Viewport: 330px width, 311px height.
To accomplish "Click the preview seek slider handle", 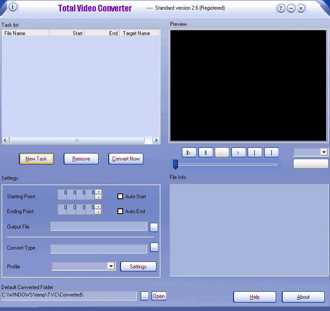I will (175, 164).
